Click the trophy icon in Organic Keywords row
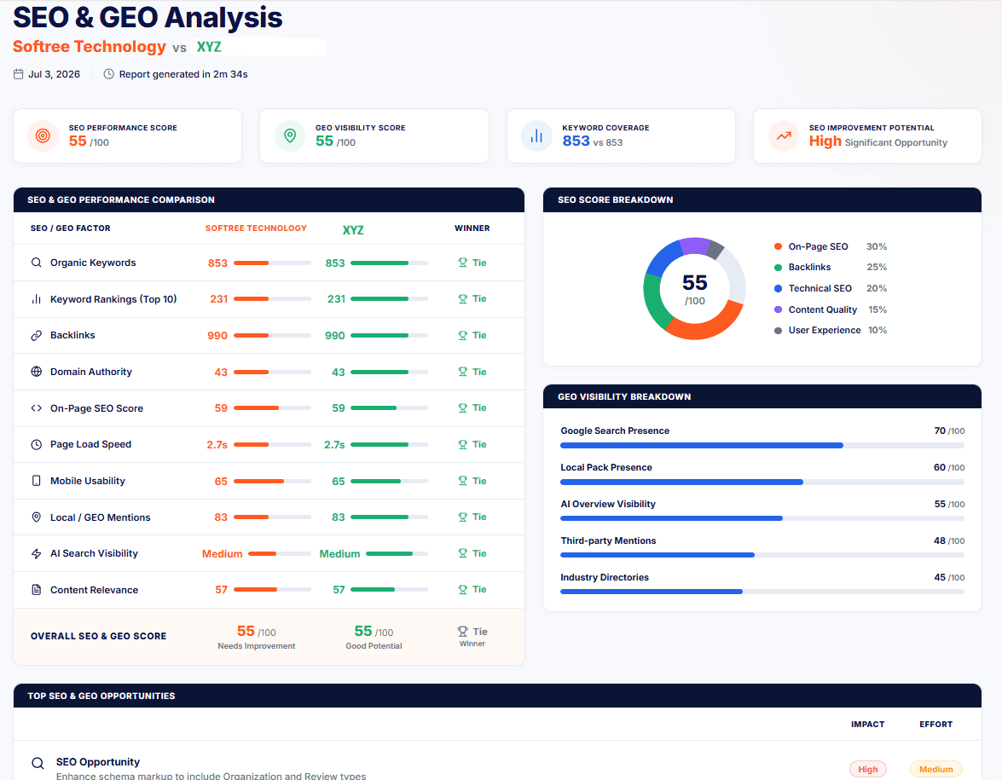Image resolution: width=1002 pixels, height=780 pixels. pos(463,263)
